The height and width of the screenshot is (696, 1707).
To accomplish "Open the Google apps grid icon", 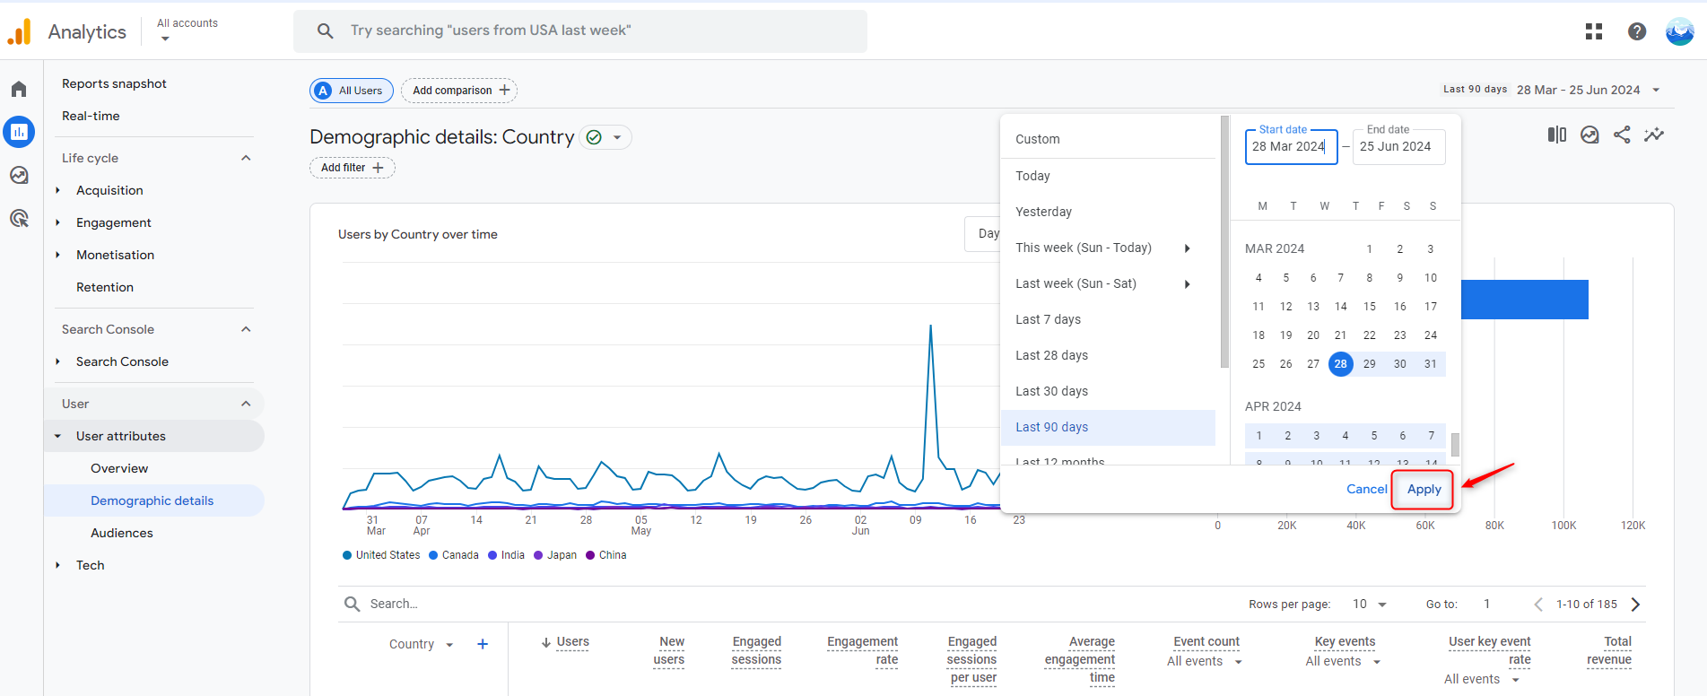I will [x=1594, y=31].
